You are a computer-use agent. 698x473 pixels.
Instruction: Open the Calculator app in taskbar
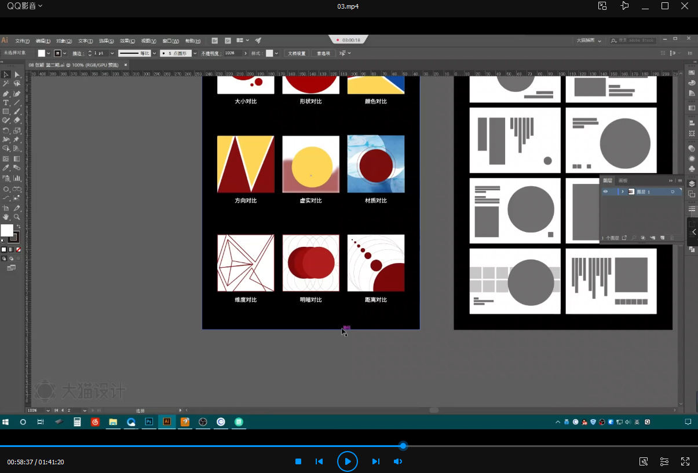point(76,422)
